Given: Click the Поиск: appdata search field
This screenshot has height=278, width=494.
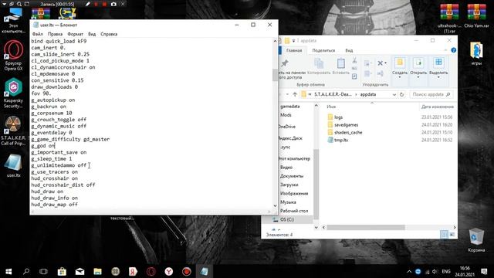Looking at the screenshot, I should coord(431,94).
